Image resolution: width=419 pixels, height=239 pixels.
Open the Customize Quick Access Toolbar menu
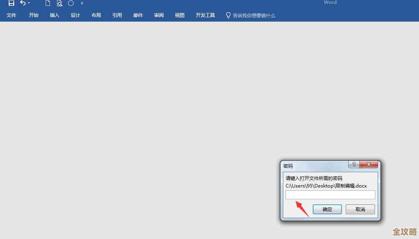(82, 3)
